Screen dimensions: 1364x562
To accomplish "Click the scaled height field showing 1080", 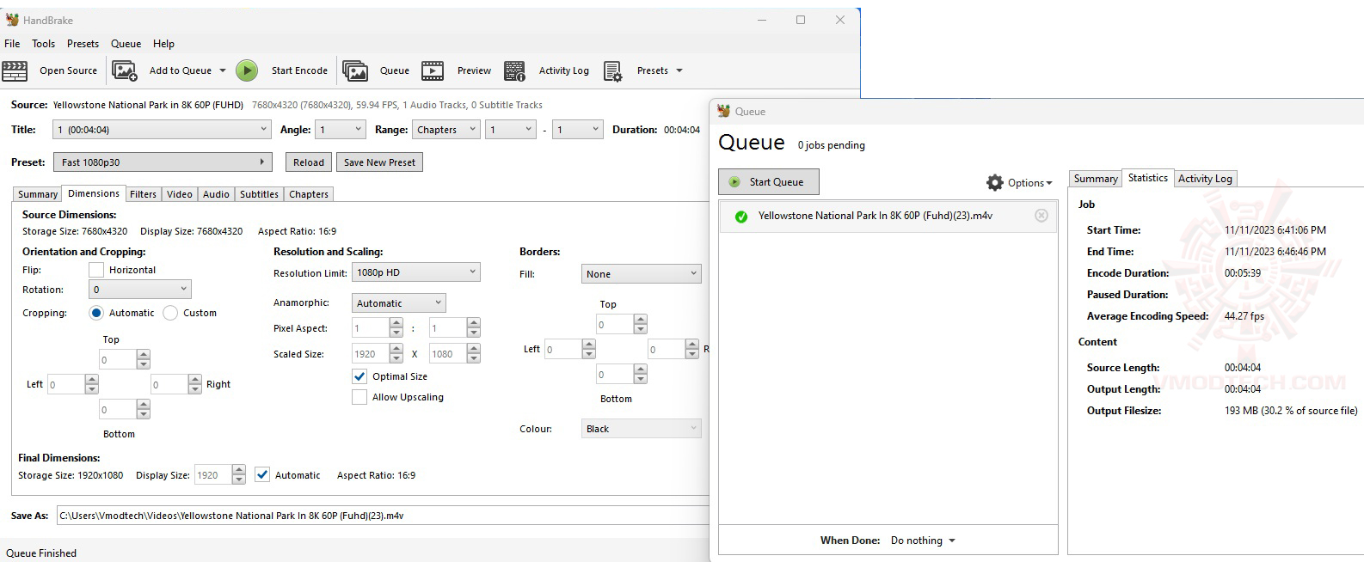I will [448, 354].
